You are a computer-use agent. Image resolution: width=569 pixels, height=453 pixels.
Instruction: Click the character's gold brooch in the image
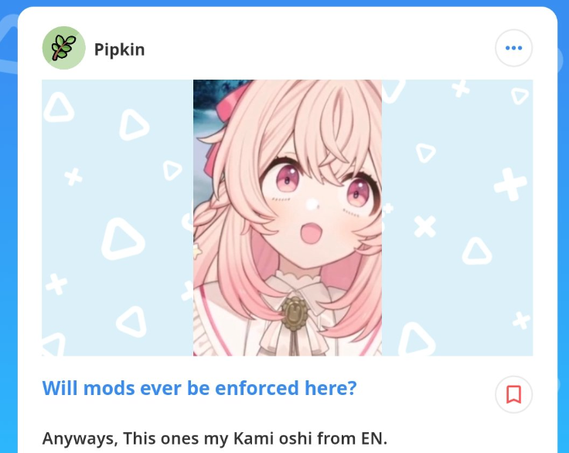[x=295, y=314]
